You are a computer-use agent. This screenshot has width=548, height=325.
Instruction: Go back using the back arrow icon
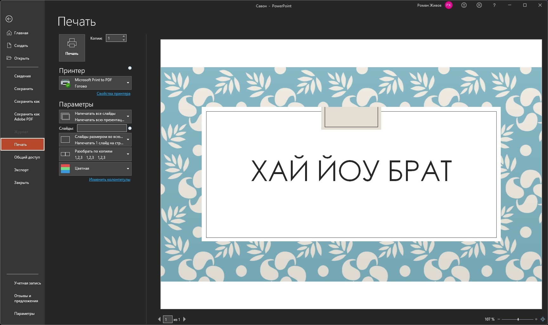tap(9, 19)
